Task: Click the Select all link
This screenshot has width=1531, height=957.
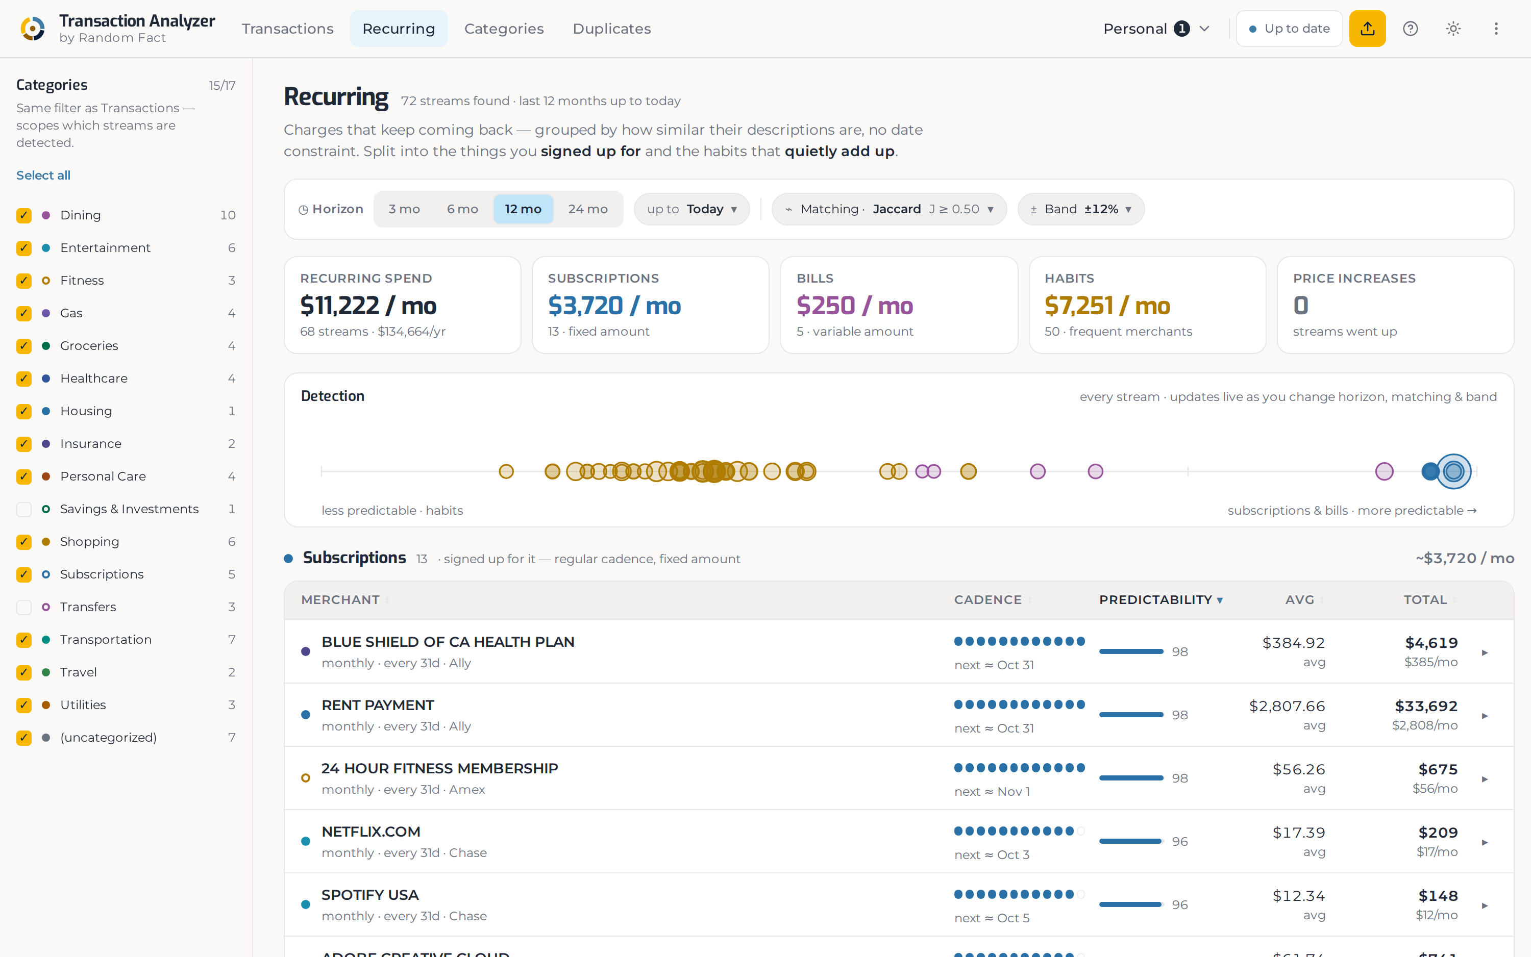Action: pyautogui.click(x=43, y=175)
